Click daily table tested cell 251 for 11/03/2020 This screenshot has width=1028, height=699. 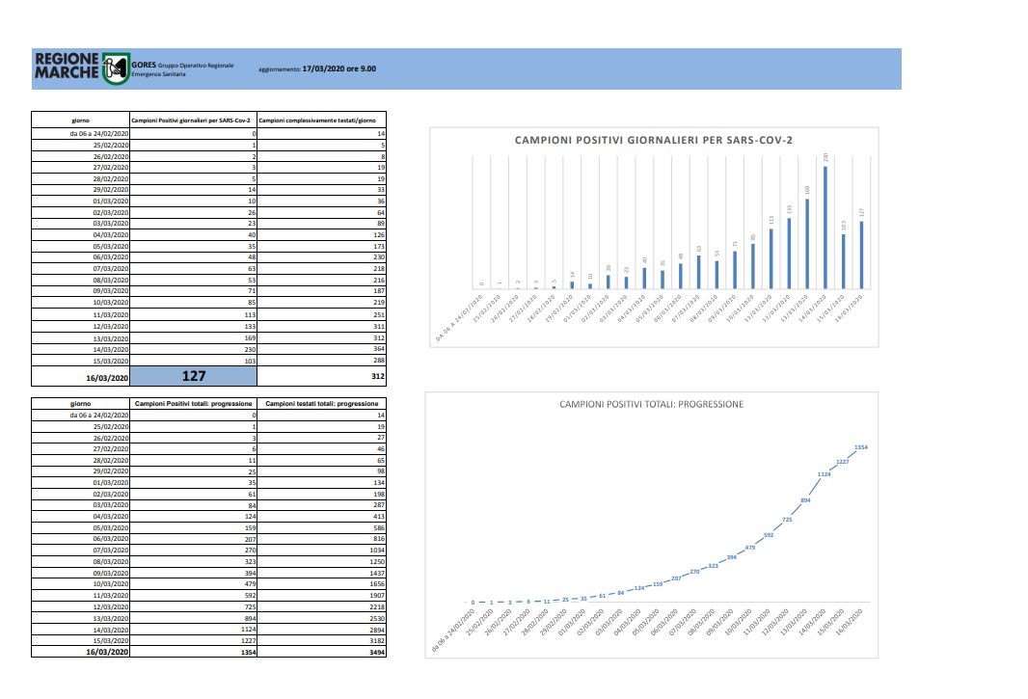coord(321,314)
